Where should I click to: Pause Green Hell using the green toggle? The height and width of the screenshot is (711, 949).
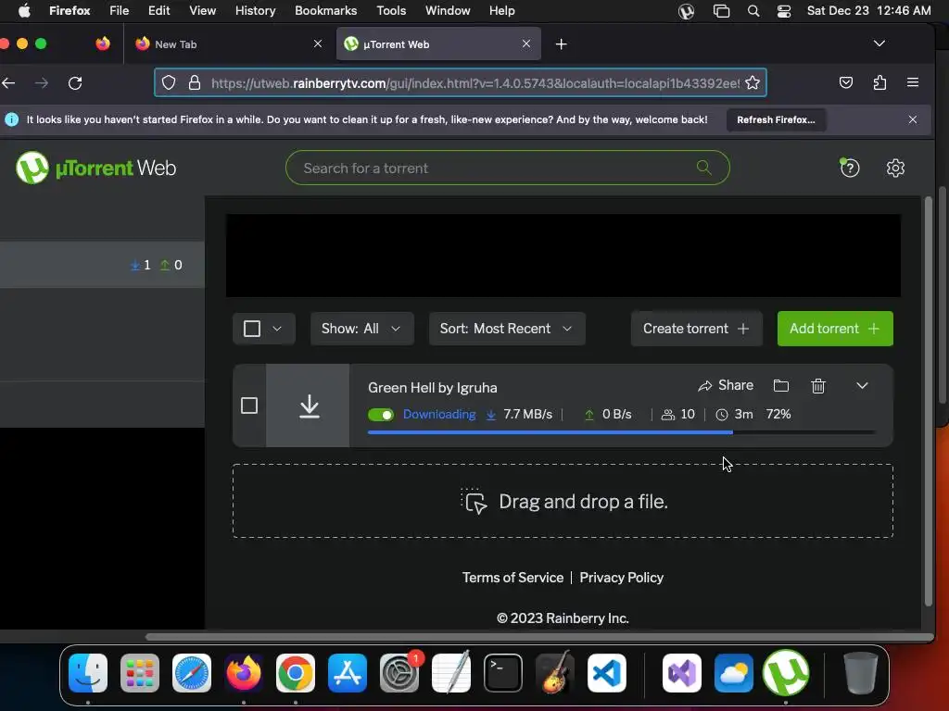381,415
